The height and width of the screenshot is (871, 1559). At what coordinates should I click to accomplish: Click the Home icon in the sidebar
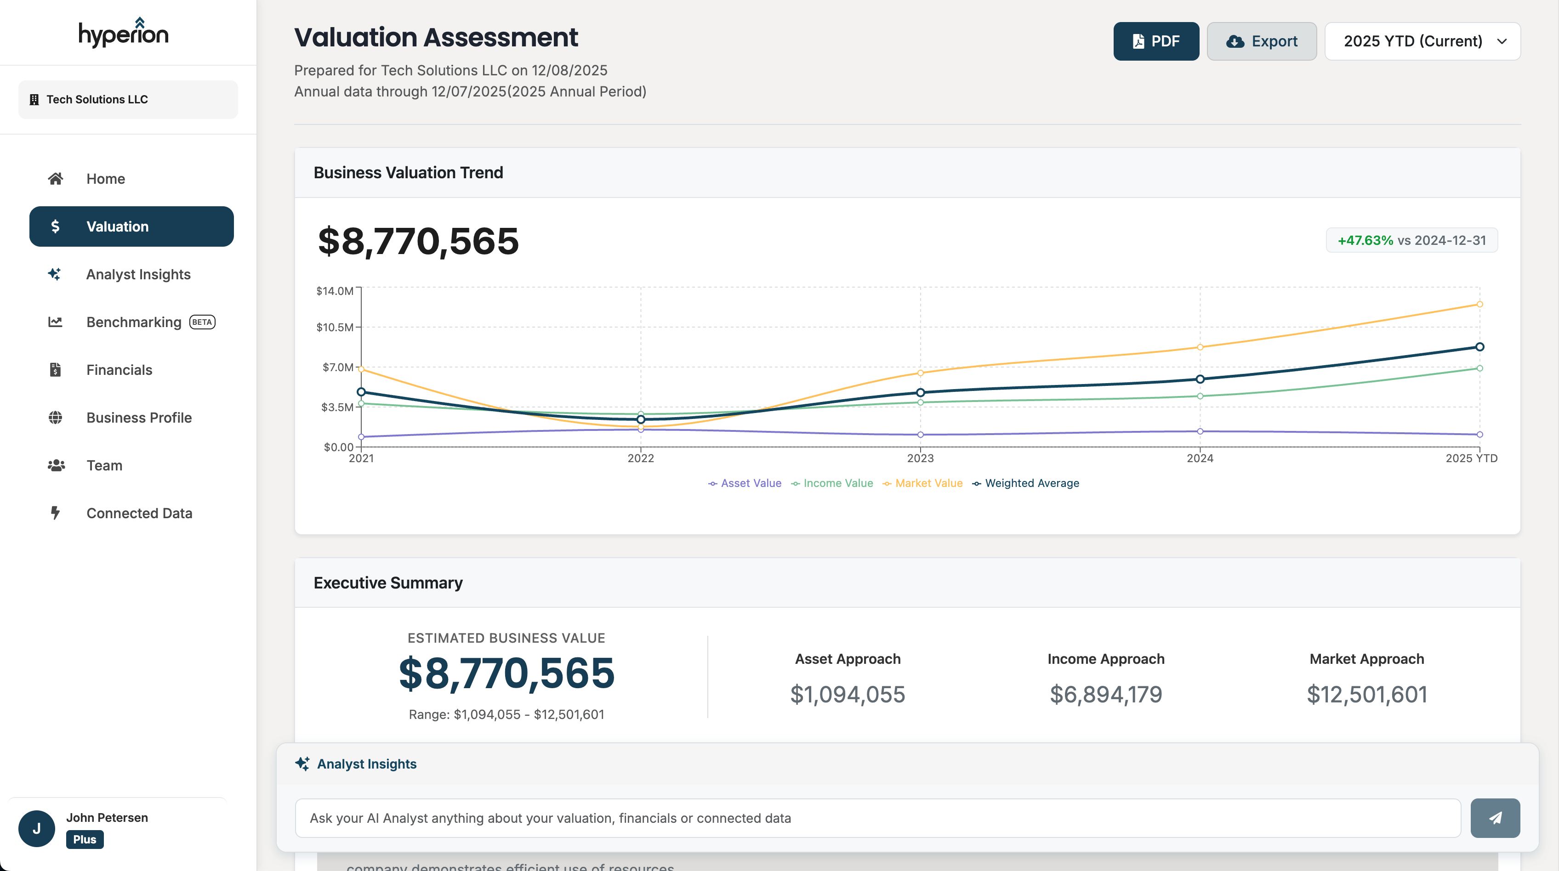[x=56, y=178]
